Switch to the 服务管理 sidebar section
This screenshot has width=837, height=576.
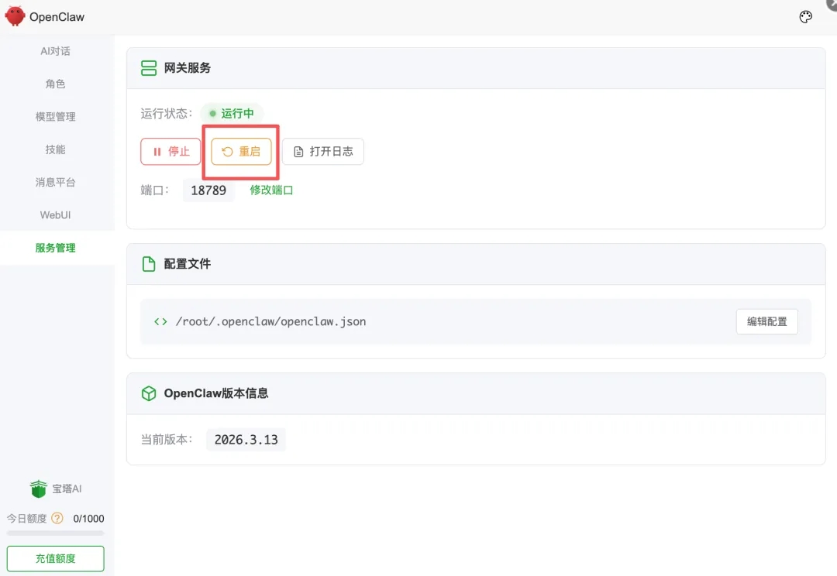point(55,247)
